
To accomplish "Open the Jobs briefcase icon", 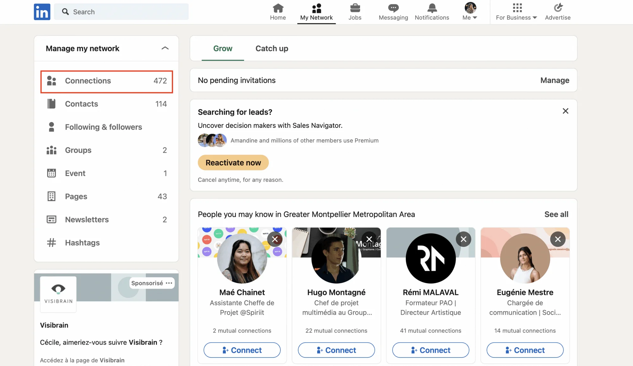I will (x=355, y=8).
